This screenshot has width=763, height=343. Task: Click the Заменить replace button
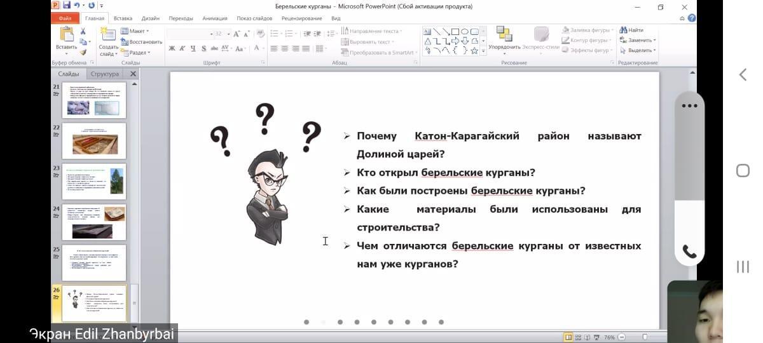pos(638,40)
